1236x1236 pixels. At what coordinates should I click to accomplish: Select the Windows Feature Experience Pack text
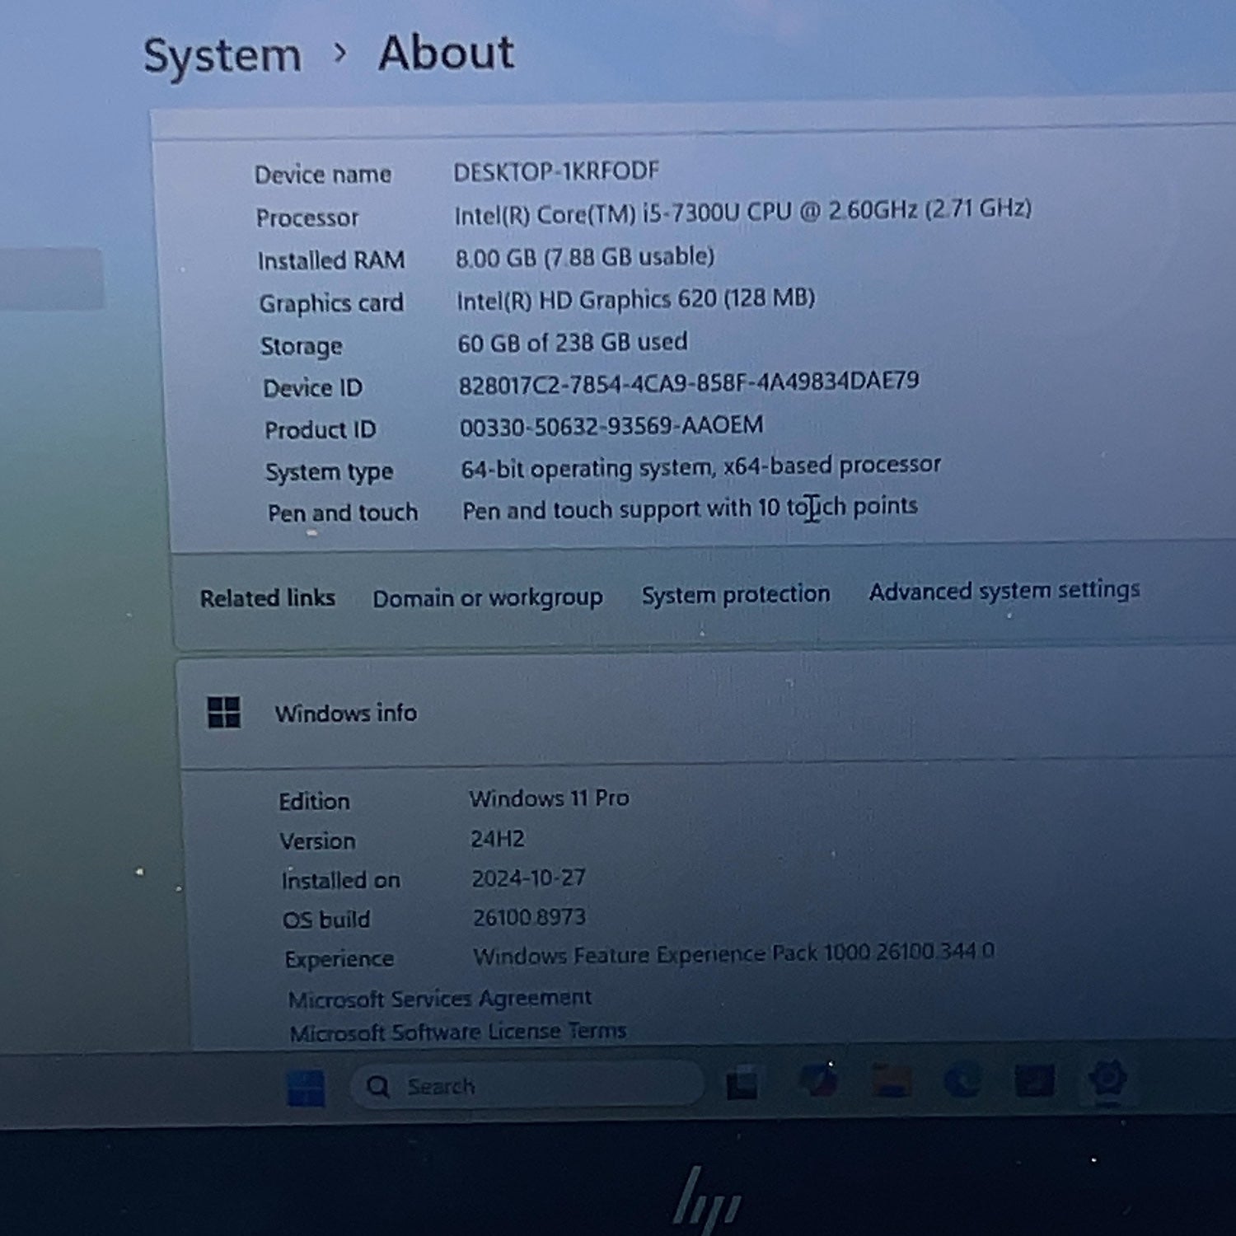pyautogui.click(x=733, y=954)
